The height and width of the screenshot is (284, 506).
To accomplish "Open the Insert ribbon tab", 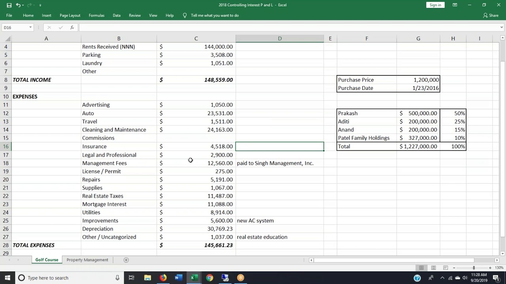I will coord(47,15).
